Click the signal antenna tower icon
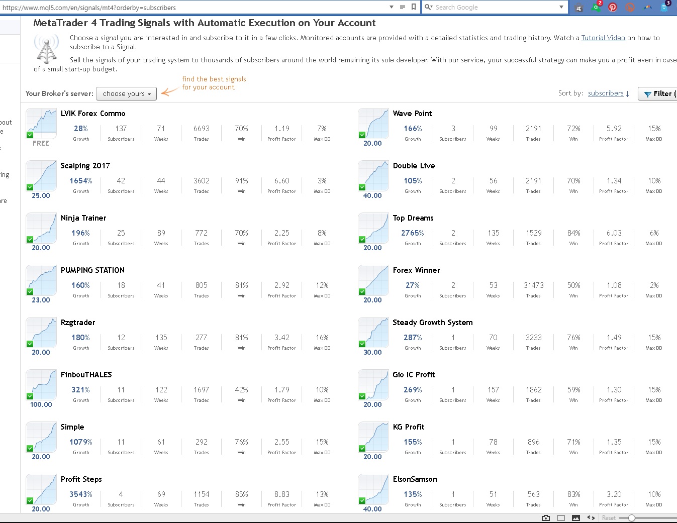Viewport: 677px width, 523px height. click(46, 49)
